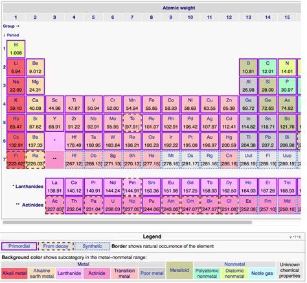Open the Metalloid legend link
Viewport: 307px width, 283px height.
click(x=179, y=270)
